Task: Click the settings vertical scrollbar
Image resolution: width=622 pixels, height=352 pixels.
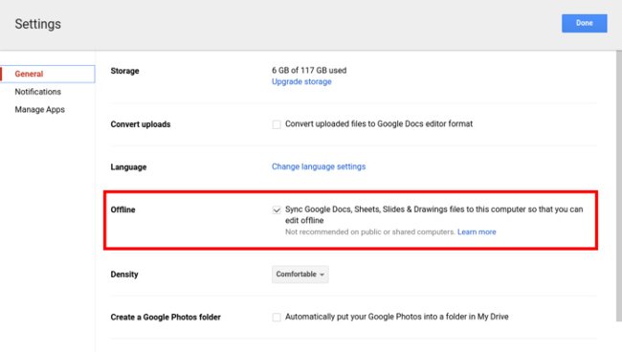Action: pyautogui.click(x=619, y=186)
